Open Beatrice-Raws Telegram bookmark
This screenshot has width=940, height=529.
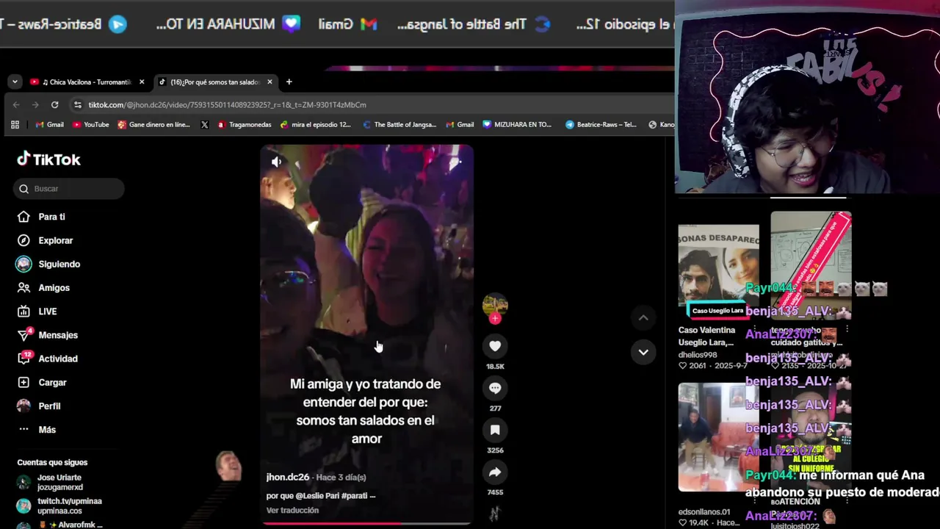[600, 125]
